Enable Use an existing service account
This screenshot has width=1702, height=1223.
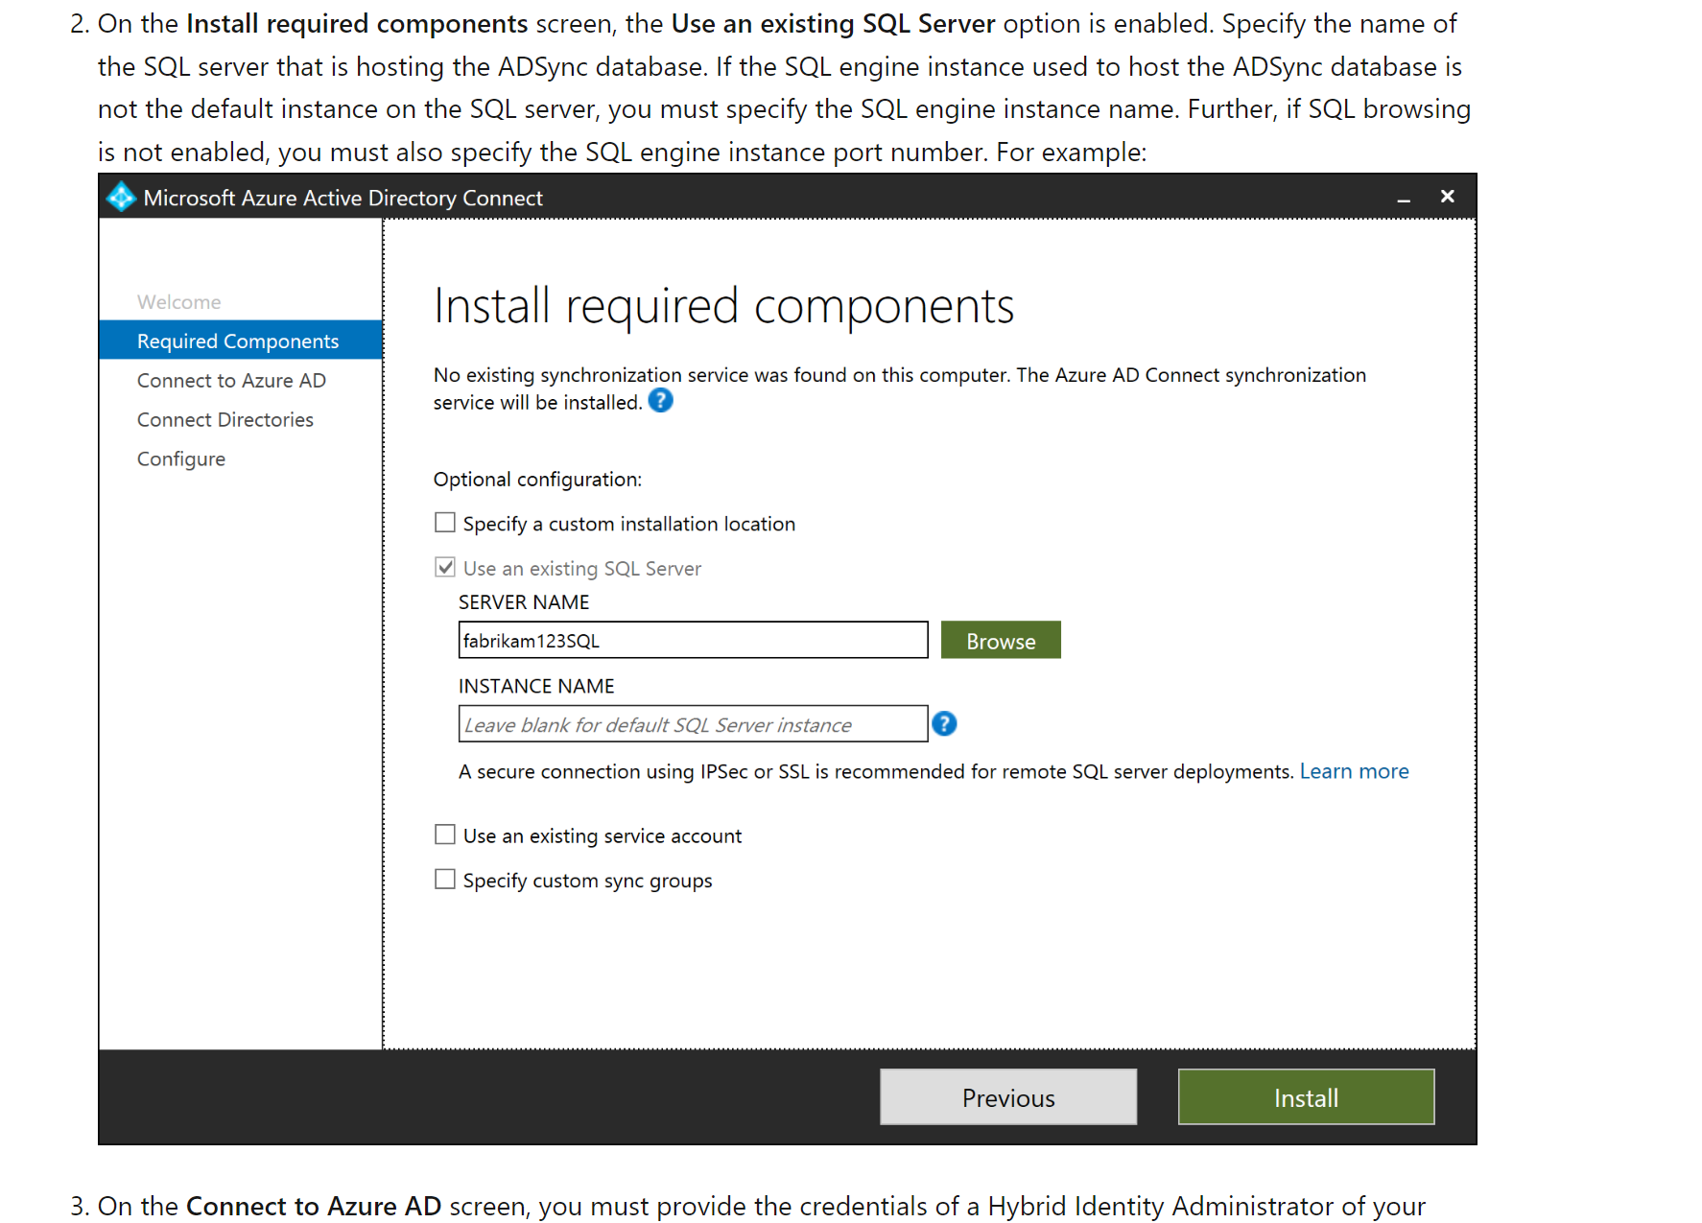click(445, 835)
